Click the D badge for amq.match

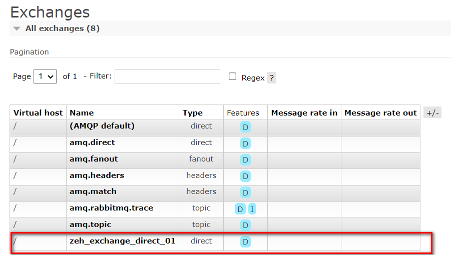click(245, 192)
